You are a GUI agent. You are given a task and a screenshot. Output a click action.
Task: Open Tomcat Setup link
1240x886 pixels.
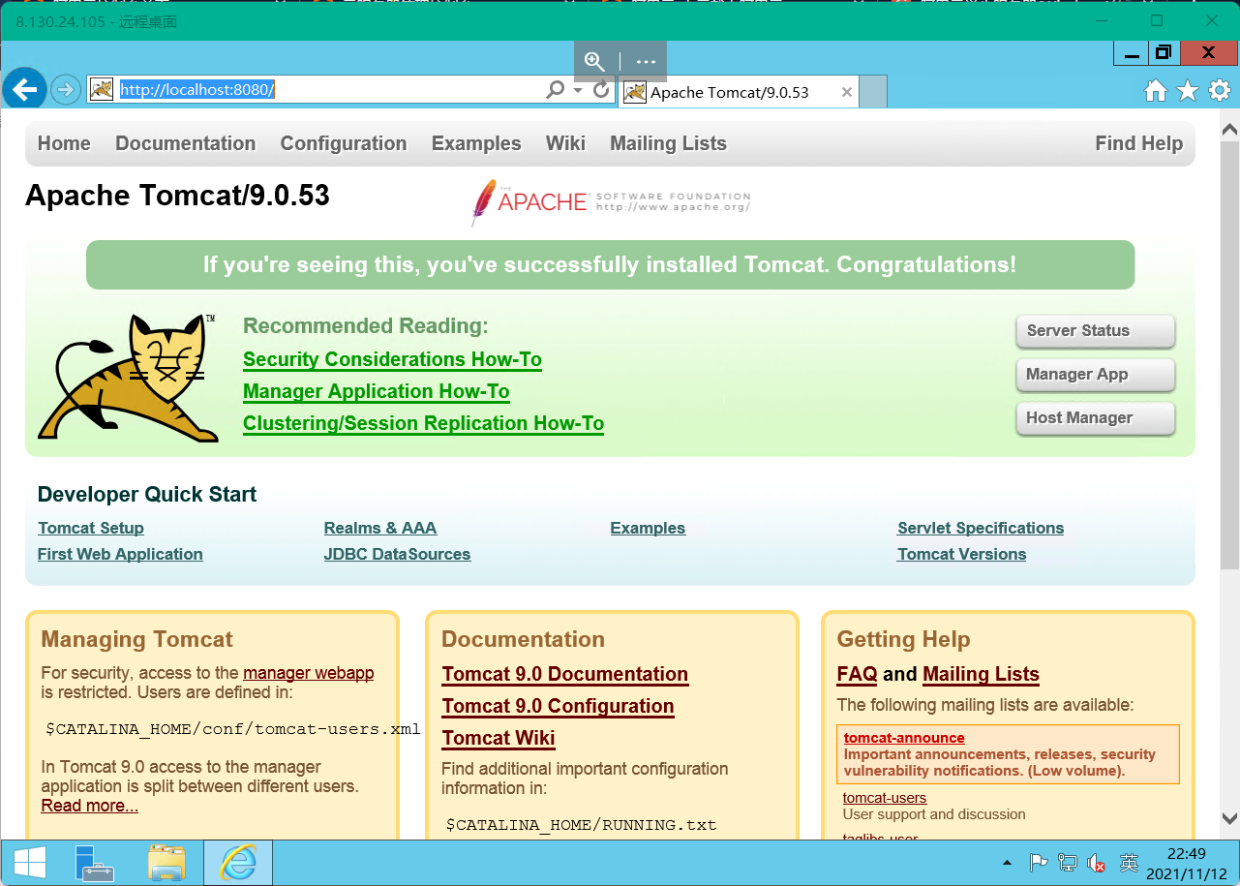point(91,528)
